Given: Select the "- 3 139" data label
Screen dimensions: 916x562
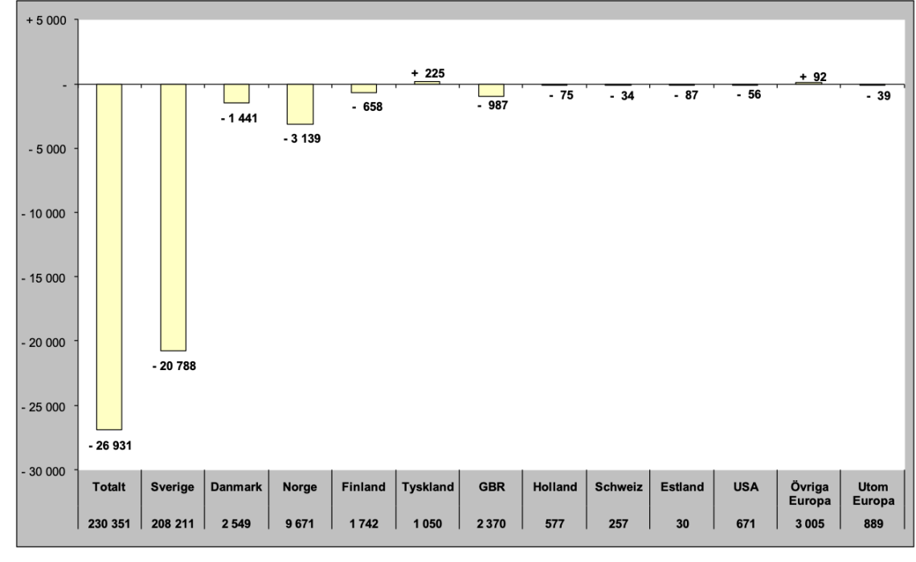Looking at the screenshot, I should (x=302, y=139).
